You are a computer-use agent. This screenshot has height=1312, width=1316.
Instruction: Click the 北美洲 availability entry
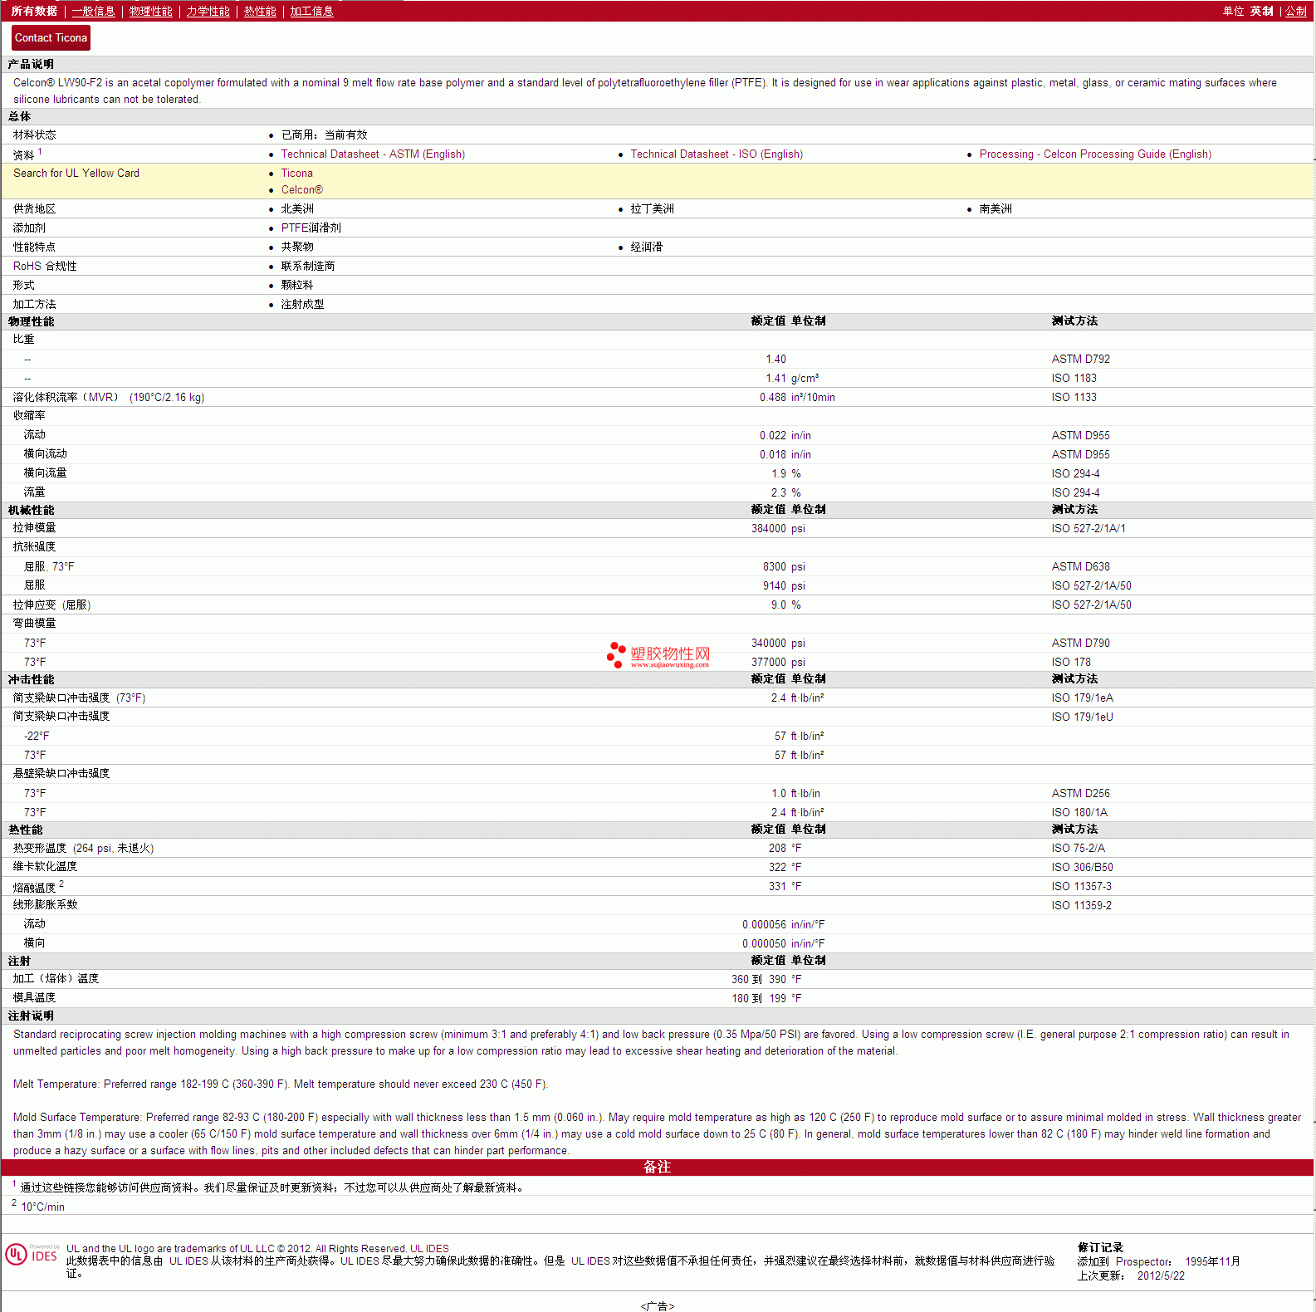click(297, 208)
